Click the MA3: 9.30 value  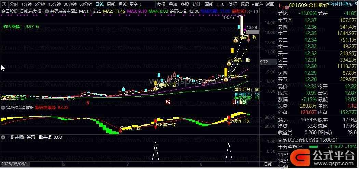pos(137,11)
